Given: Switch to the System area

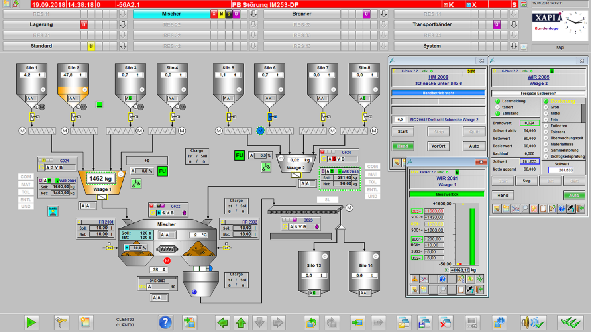Looking at the screenshot, I should (x=432, y=46).
